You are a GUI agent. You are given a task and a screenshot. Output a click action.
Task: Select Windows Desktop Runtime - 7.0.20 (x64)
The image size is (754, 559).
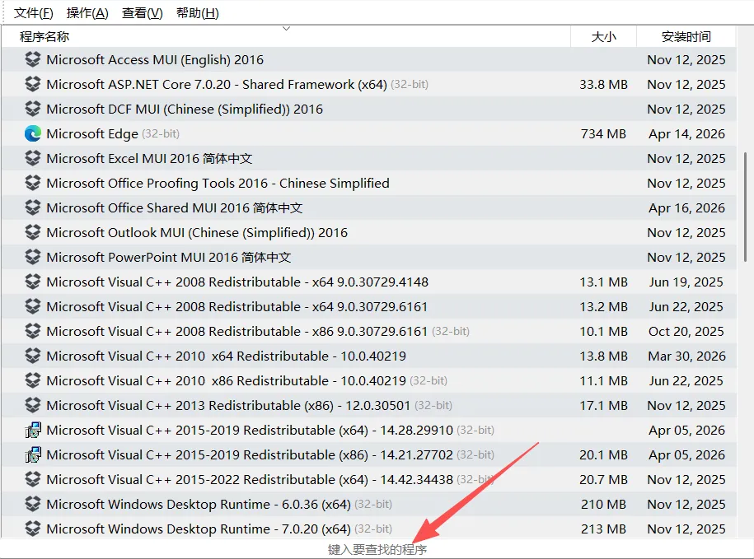[199, 529]
